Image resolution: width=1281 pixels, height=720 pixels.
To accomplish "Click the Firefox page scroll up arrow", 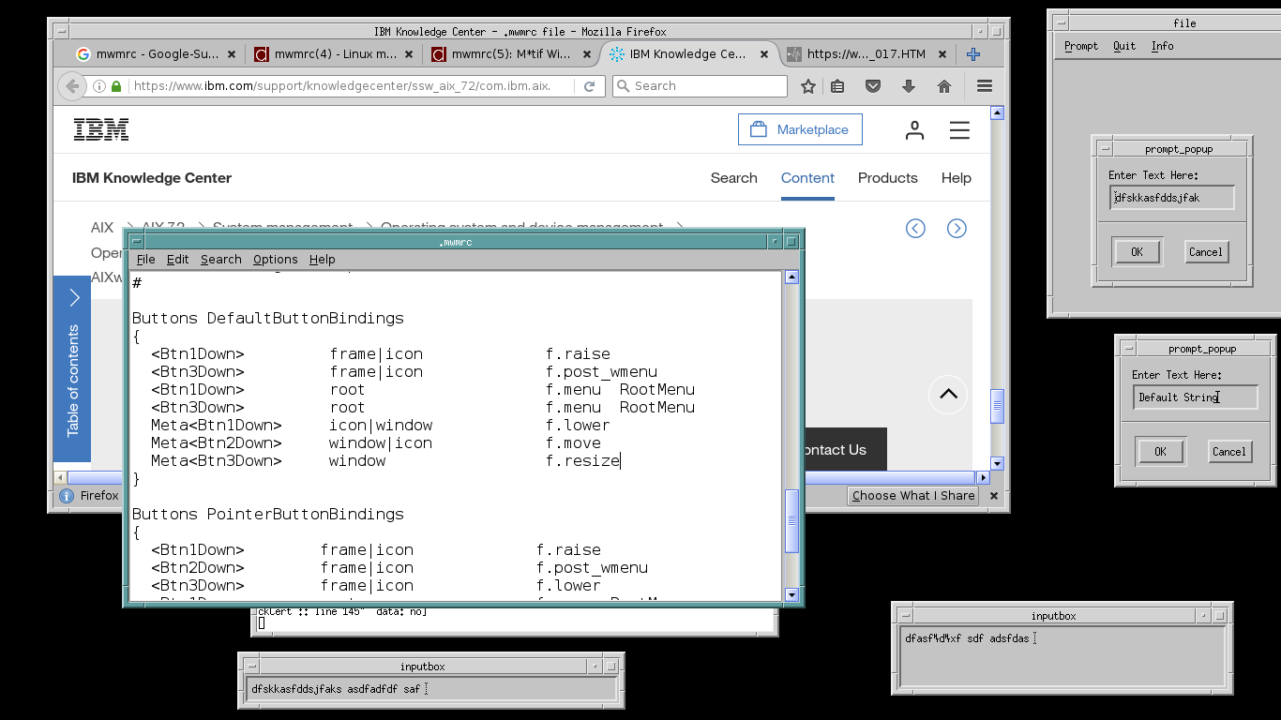I will pos(997,113).
